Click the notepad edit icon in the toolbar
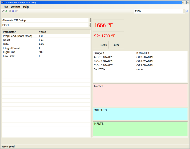Screen dimensions: 190x149 coord(16,11)
